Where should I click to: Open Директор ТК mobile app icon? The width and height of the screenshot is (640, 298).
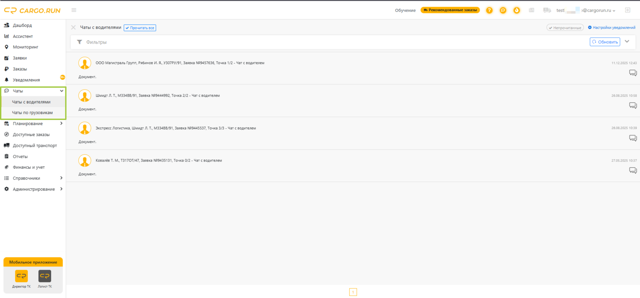coord(21,276)
